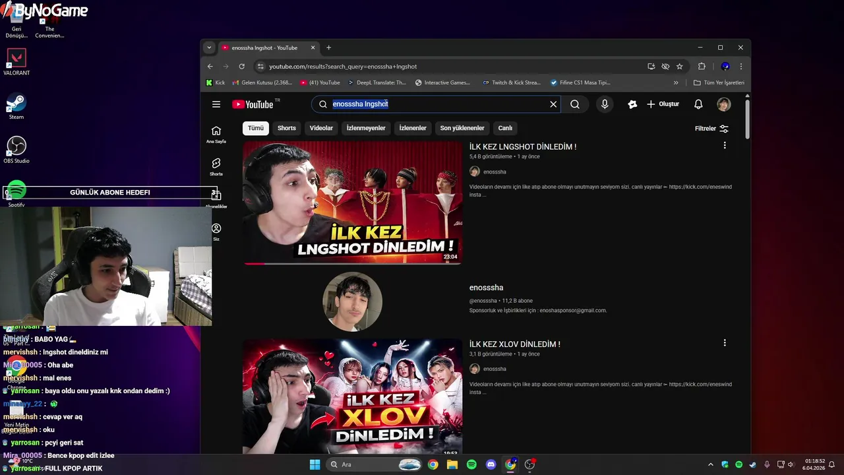Play the LNGSHOT video thumbnail
Image resolution: width=844 pixels, height=475 pixels.
352,203
